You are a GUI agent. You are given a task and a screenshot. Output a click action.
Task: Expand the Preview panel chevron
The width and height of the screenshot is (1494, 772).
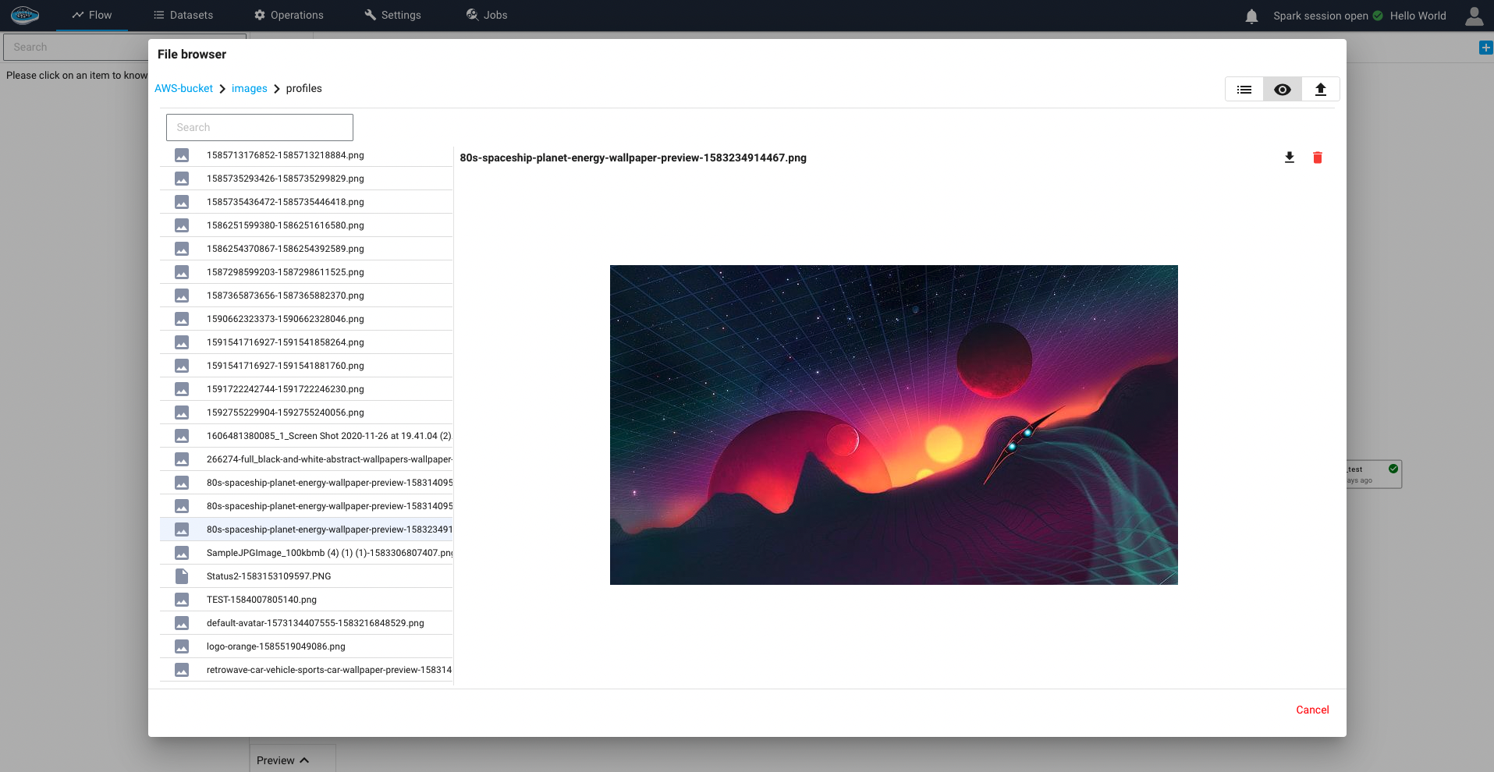pyautogui.click(x=304, y=760)
